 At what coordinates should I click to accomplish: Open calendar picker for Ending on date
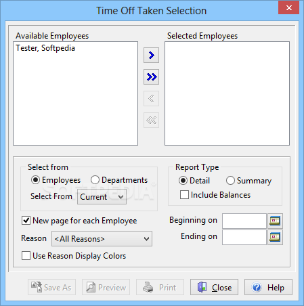(275, 237)
